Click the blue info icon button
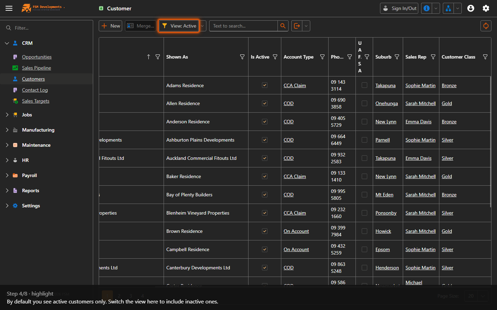The width and height of the screenshot is (497, 310). [427, 8]
